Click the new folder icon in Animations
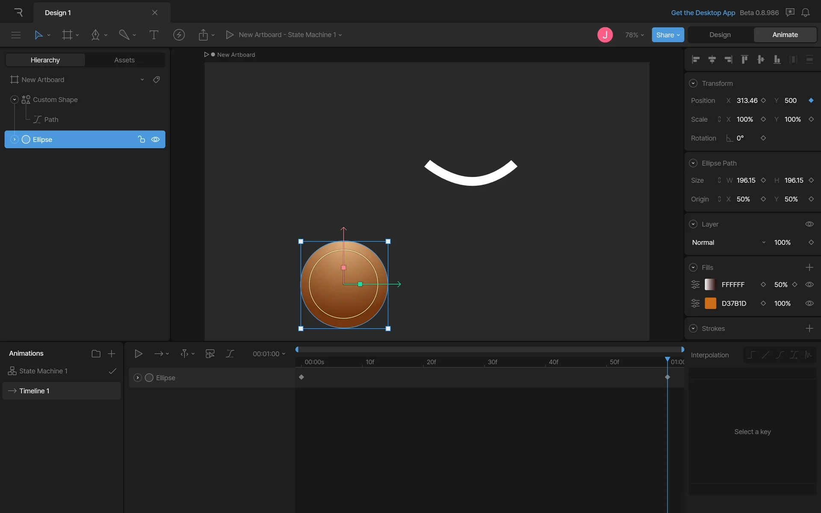821x513 pixels. [x=96, y=354]
